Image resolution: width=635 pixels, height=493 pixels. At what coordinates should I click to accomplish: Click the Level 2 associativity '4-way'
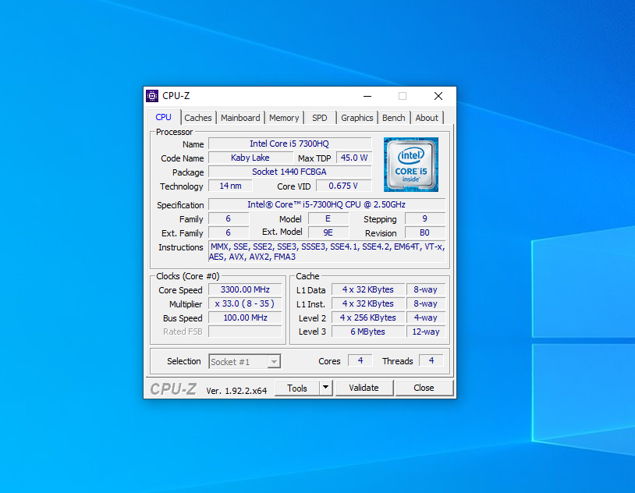pos(426,317)
